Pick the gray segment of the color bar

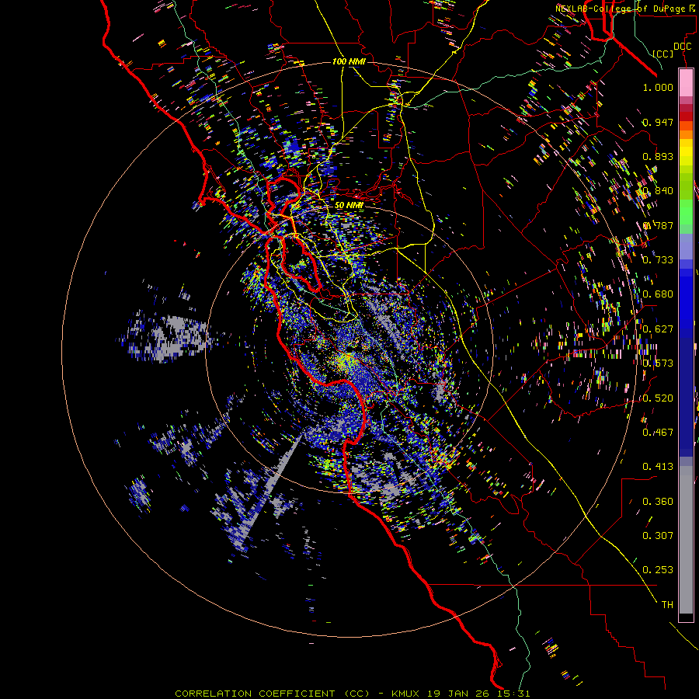coord(686,540)
